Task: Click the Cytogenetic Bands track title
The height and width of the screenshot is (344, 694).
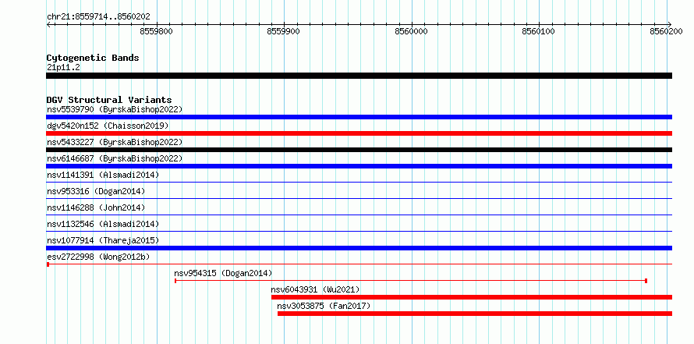Action: click(93, 58)
